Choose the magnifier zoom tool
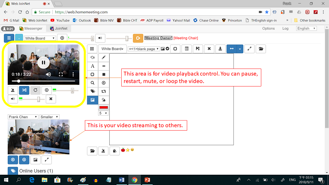The image size is (329, 185). 93,83
